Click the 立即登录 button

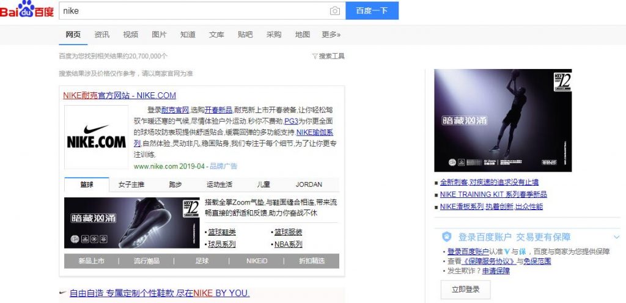pos(465,290)
